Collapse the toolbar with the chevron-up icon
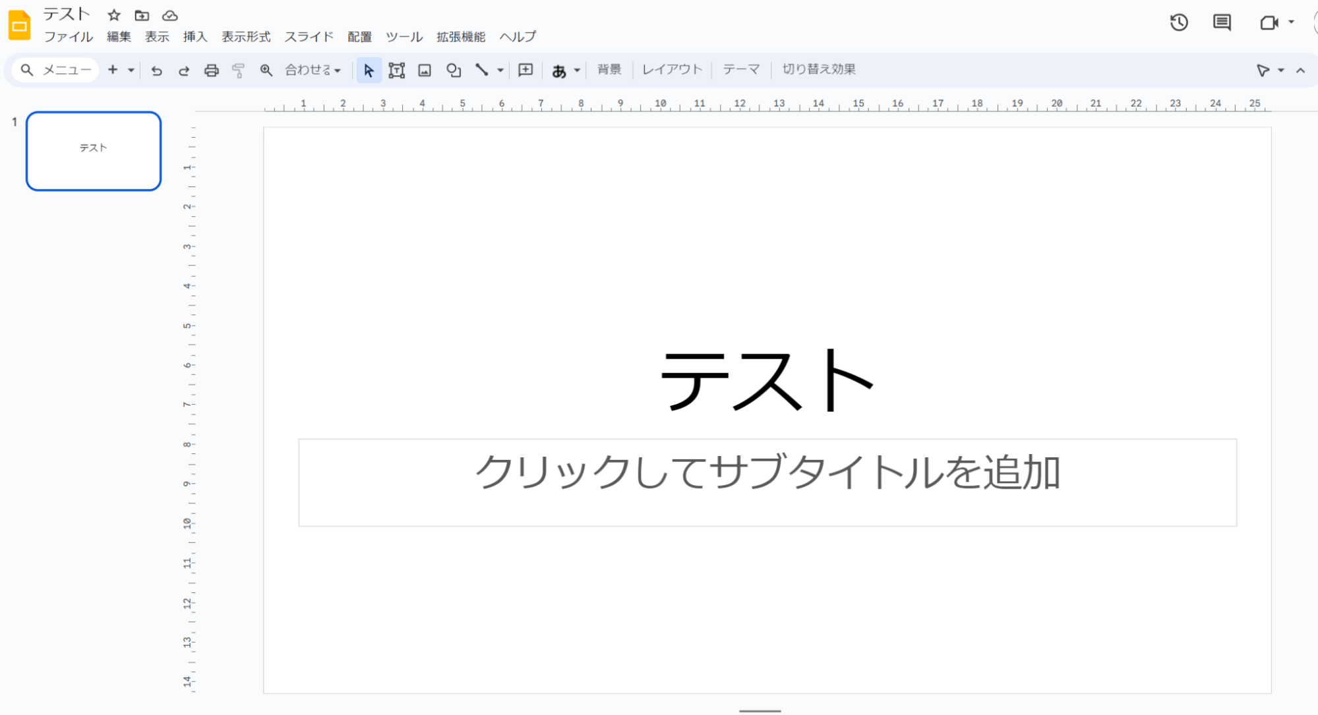 click(x=1300, y=71)
